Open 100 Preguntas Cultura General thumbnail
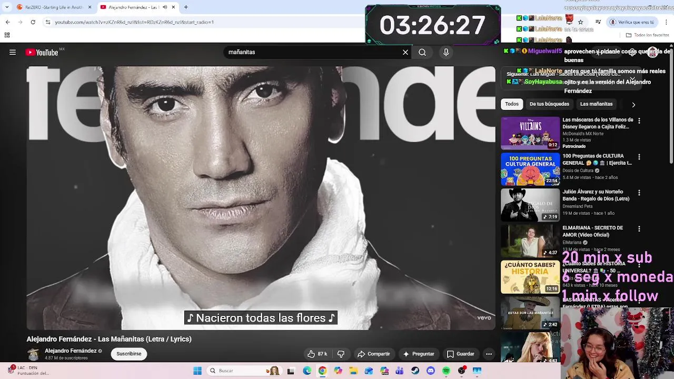The height and width of the screenshot is (379, 674). click(x=530, y=169)
